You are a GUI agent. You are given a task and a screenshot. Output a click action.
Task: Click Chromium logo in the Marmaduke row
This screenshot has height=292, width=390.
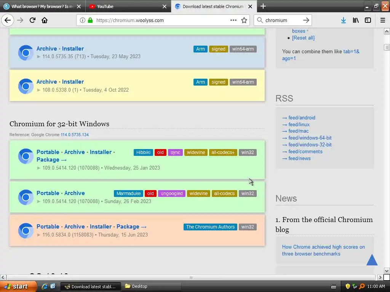(26, 197)
